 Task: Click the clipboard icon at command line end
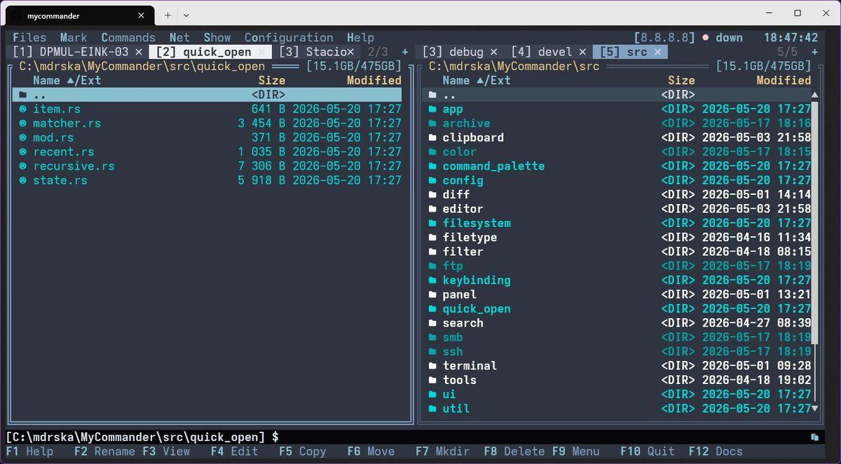point(815,437)
